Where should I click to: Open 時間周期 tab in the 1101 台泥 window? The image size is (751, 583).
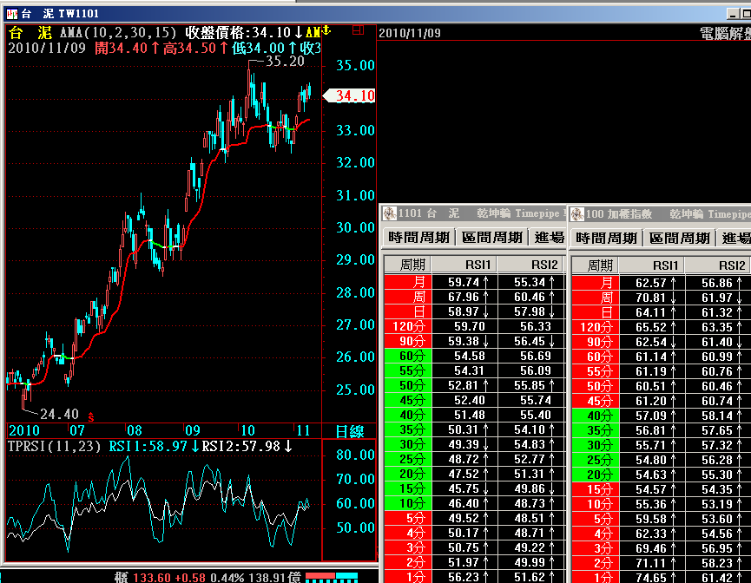[x=418, y=238]
